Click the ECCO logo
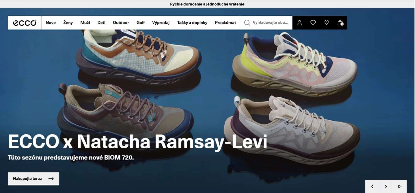The width and height of the screenshot is (415, 193). point(25,23)
